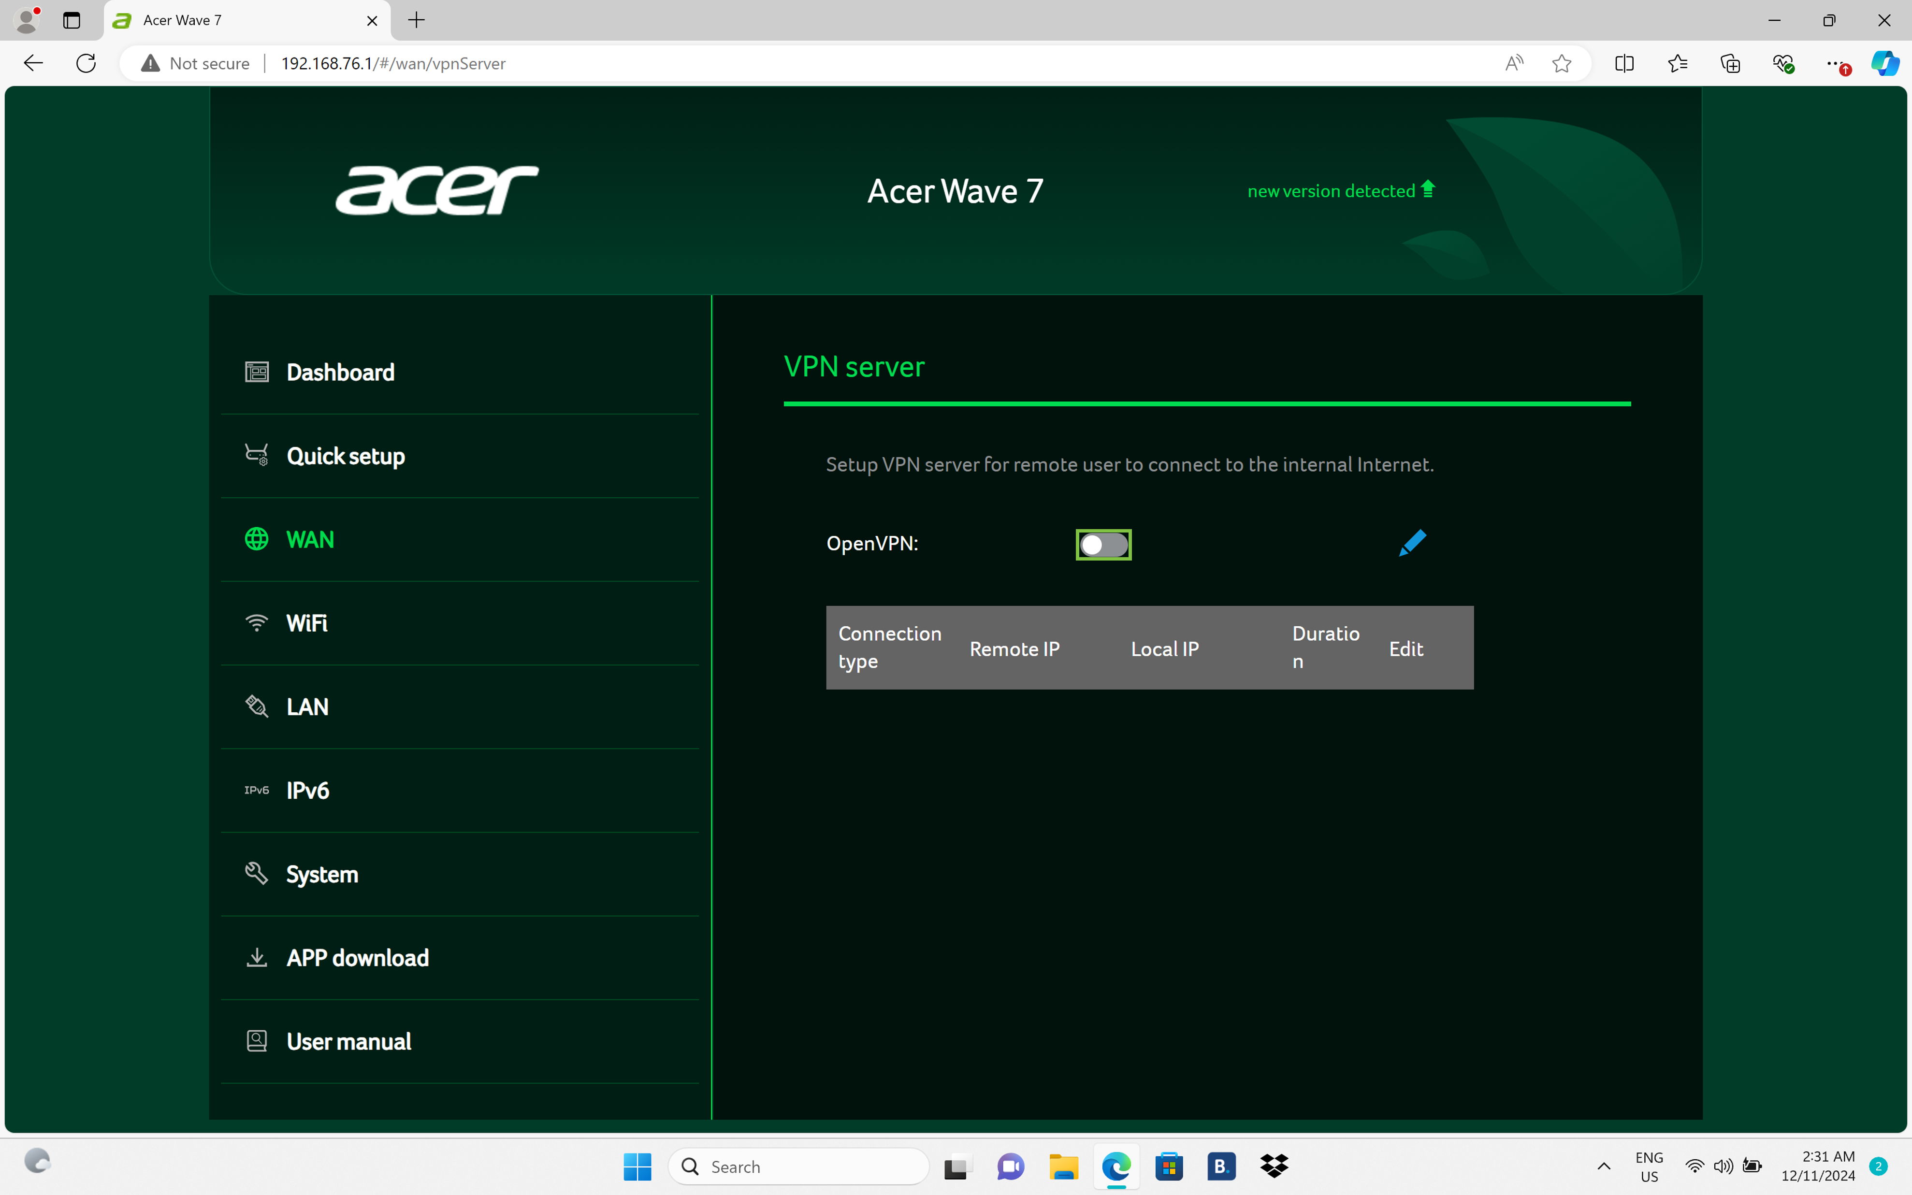Expand the IPv6 section
Viewport: 1912px width, 1195px height.
point(307,791)
